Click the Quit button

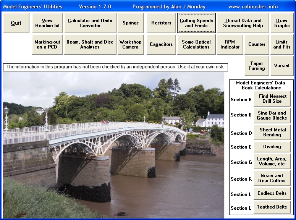16,23
